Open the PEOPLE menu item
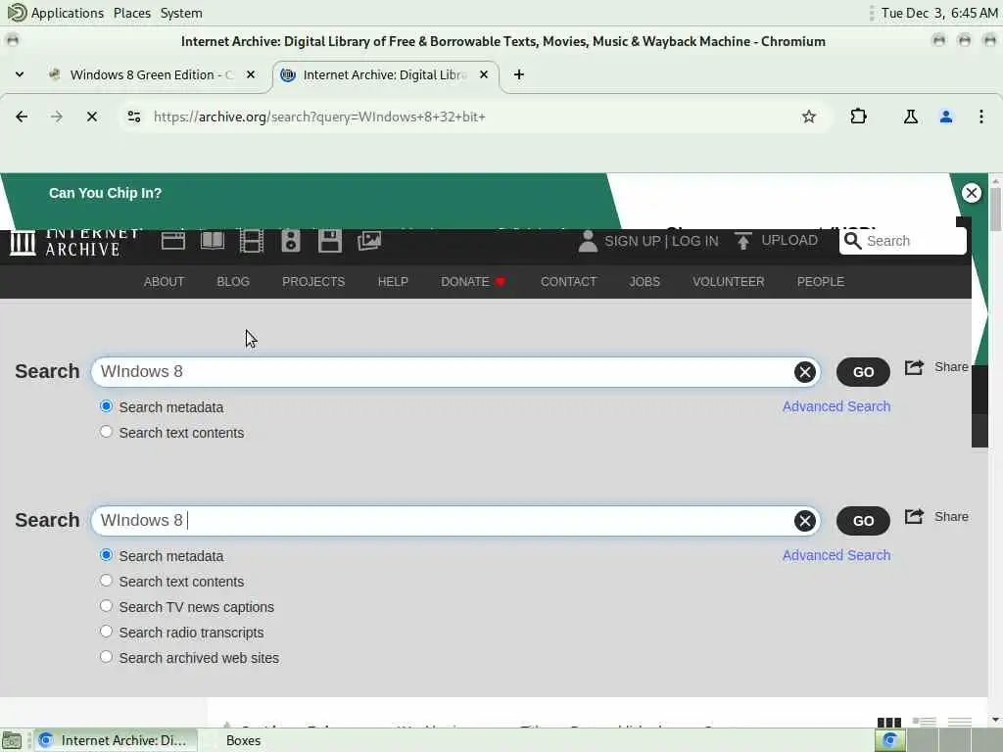This screenshot has width=1003, height=752. (x=821, y=282)
